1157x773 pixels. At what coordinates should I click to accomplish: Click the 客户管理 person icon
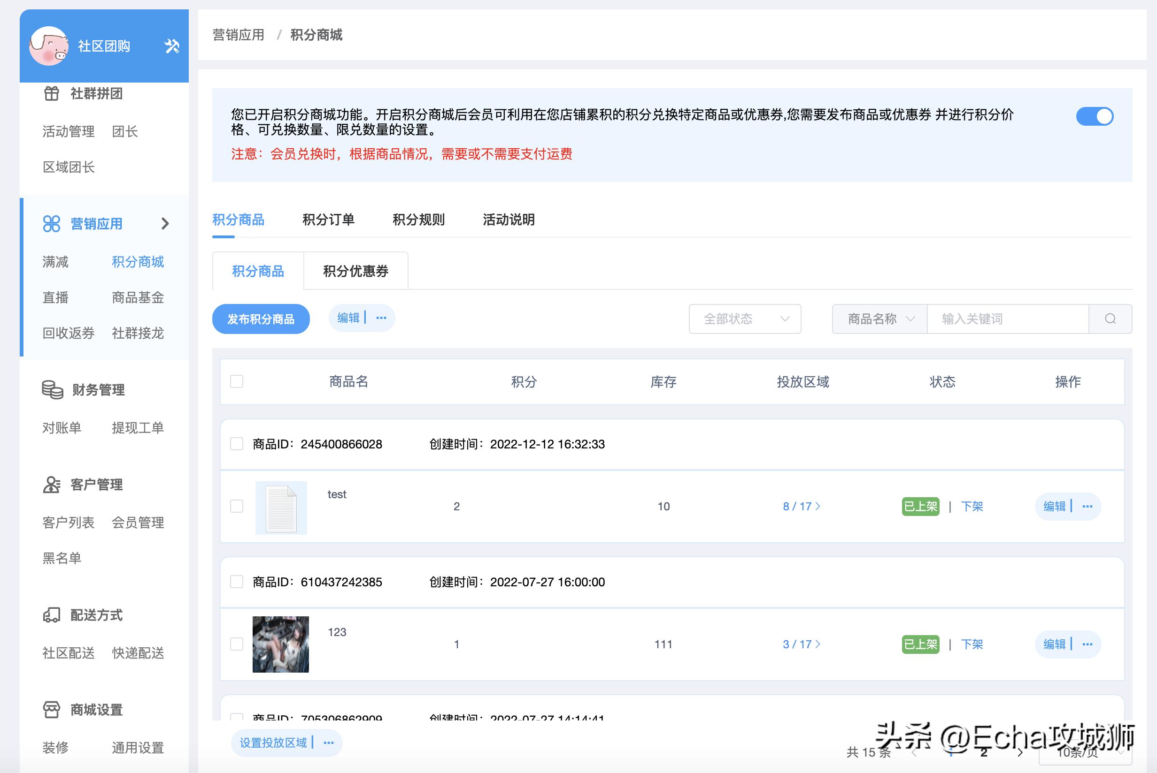[x=52, y=484]
